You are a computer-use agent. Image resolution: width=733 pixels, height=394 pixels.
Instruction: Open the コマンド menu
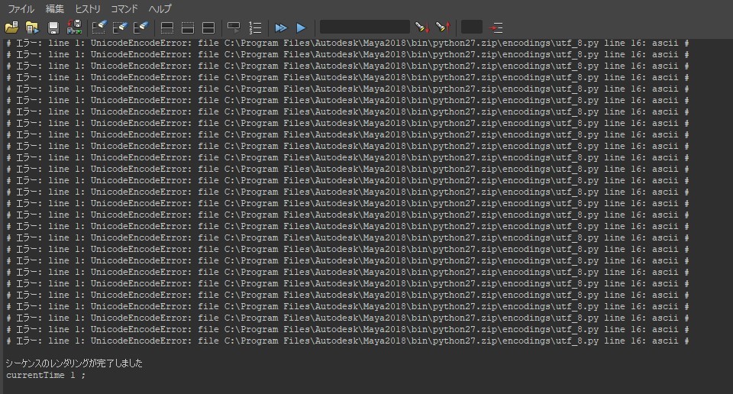coord(124,9)
